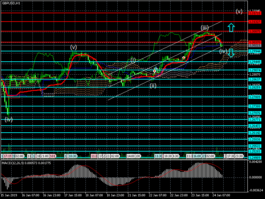
Task: Click the cyan 16:00 event marker
Action: [197, 156]
